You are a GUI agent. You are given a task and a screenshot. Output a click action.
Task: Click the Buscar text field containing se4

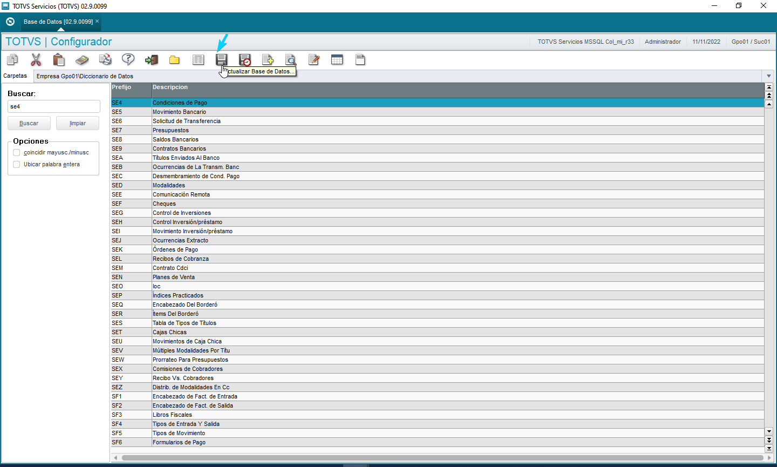tap(54, 106)
